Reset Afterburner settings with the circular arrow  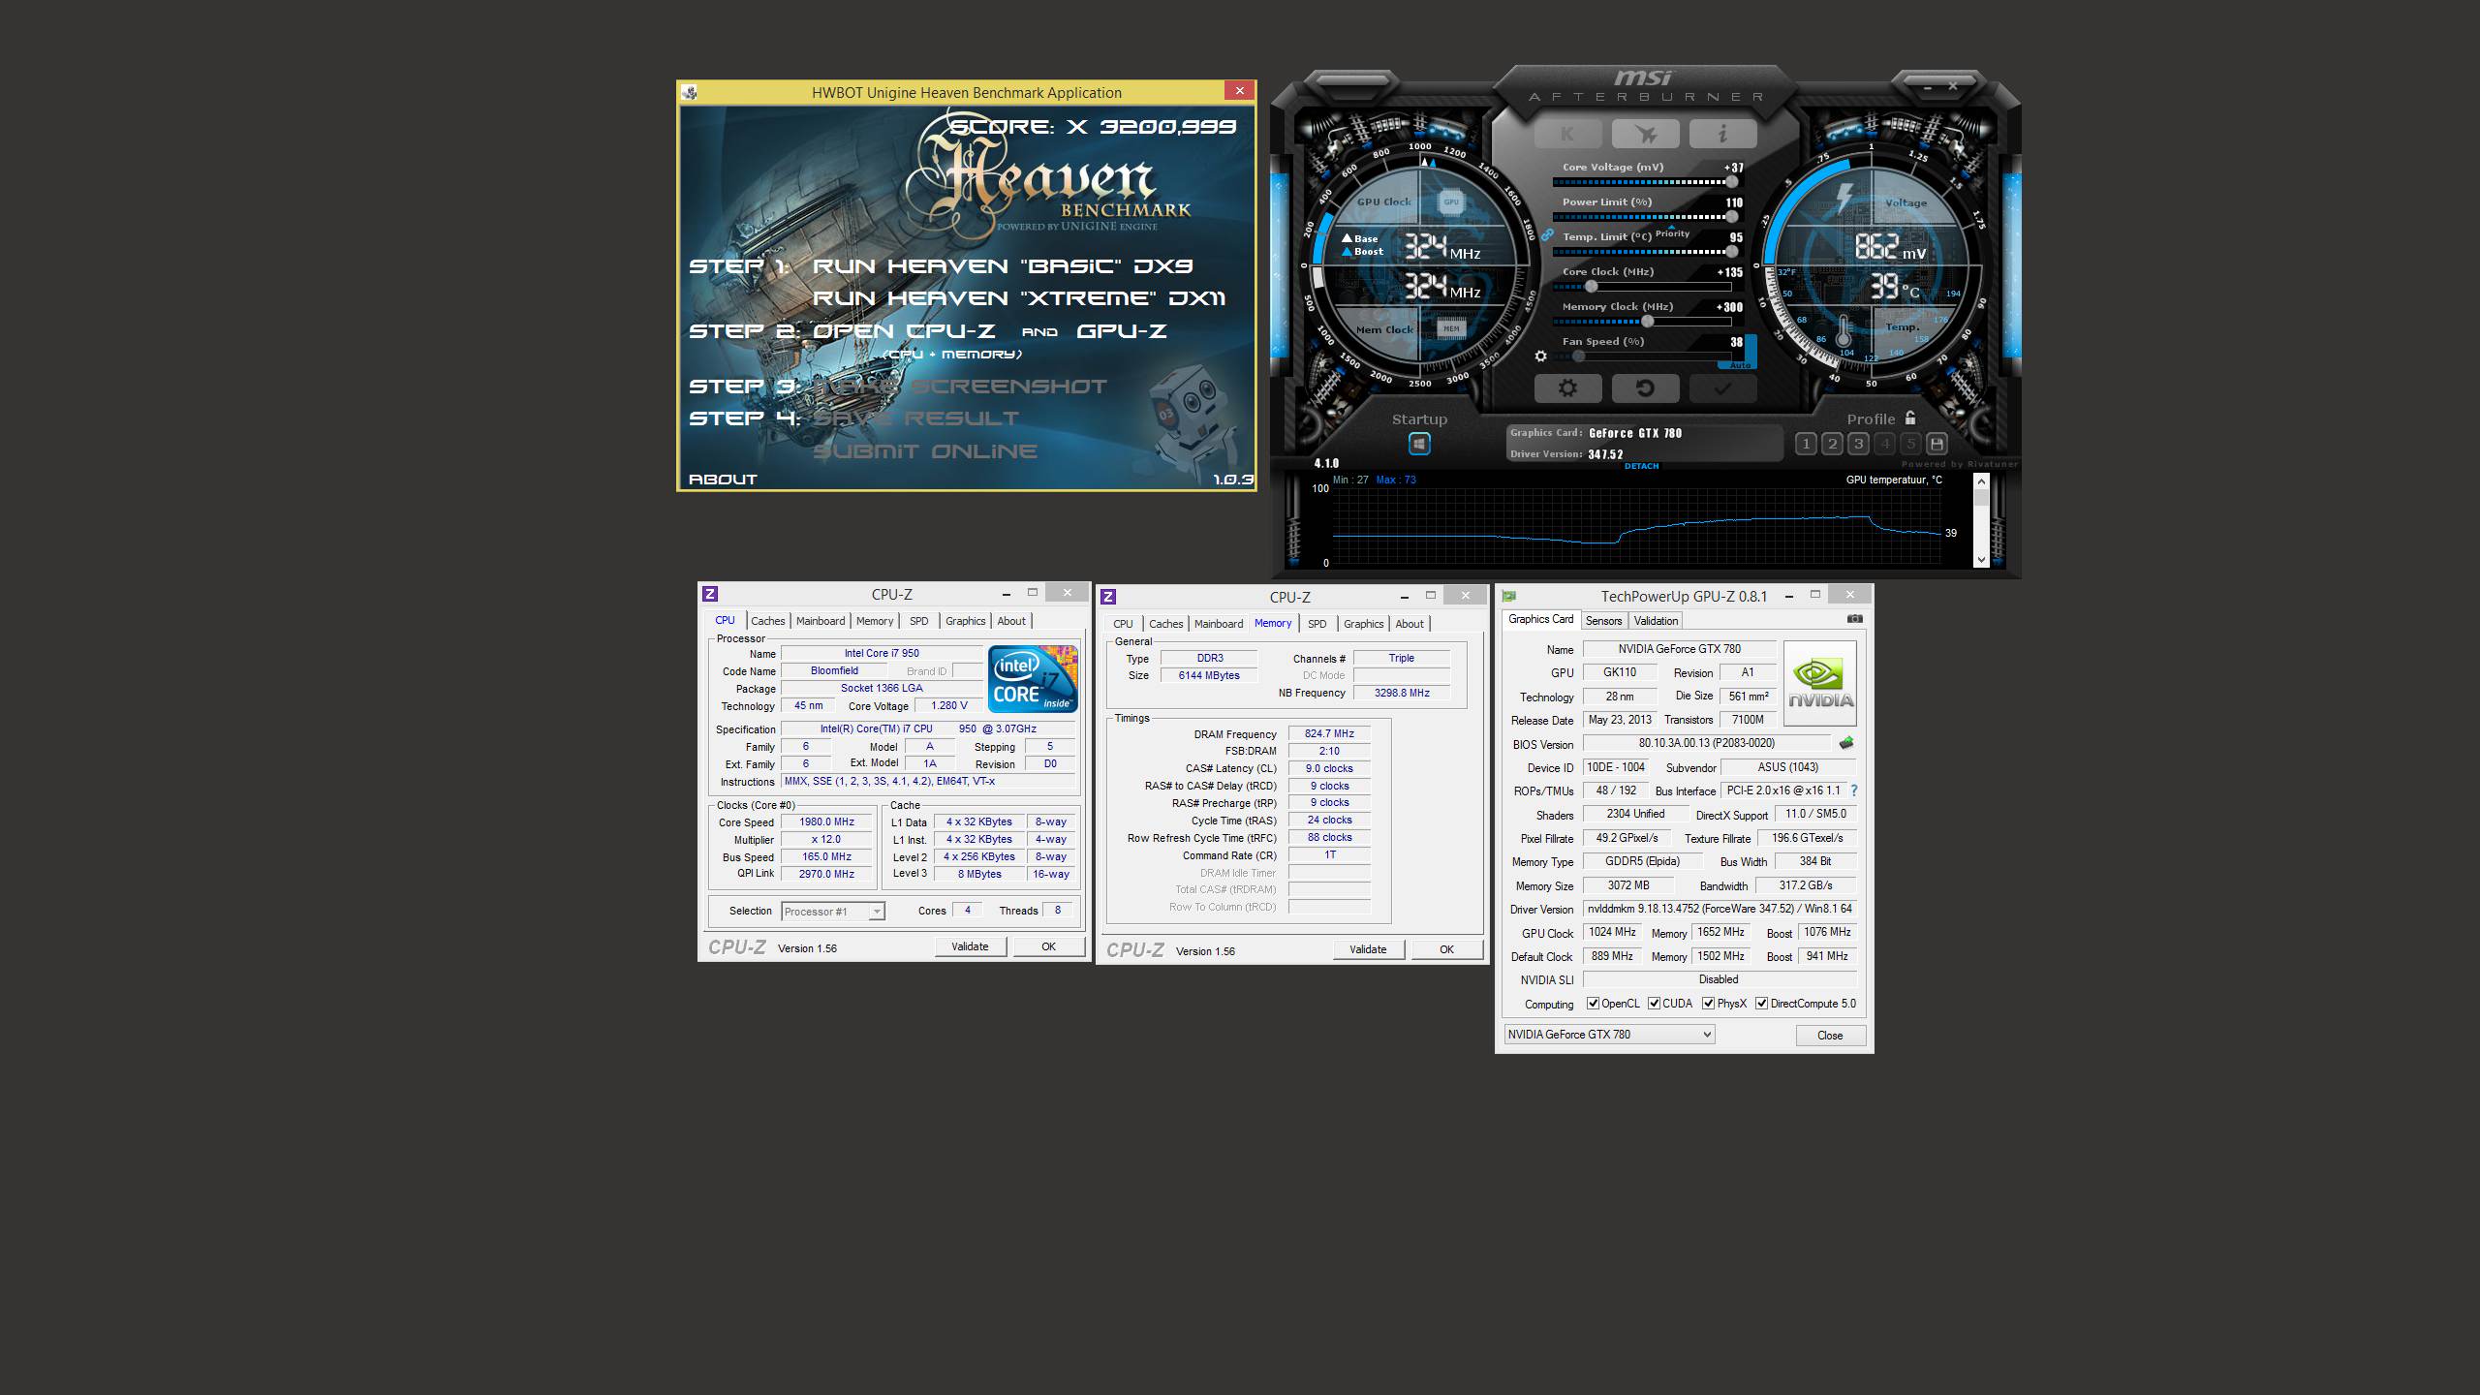pos(1645,388)
